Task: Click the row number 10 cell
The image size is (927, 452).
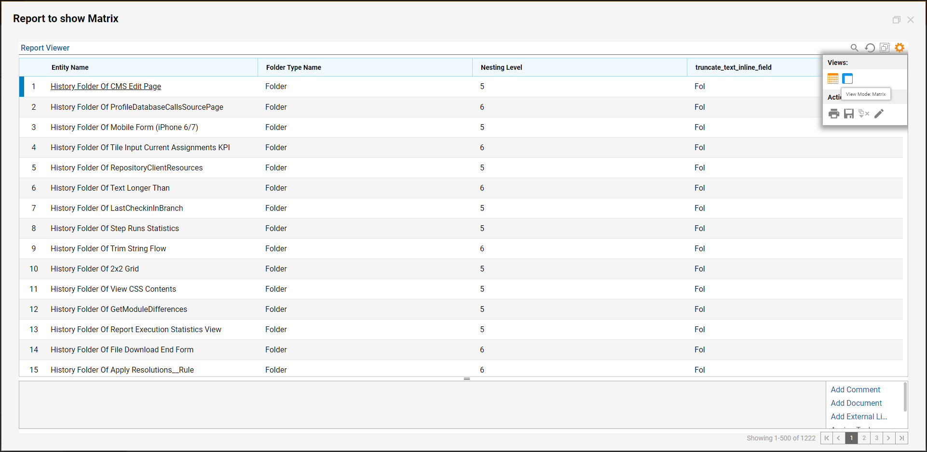Action: coord(34,269)
